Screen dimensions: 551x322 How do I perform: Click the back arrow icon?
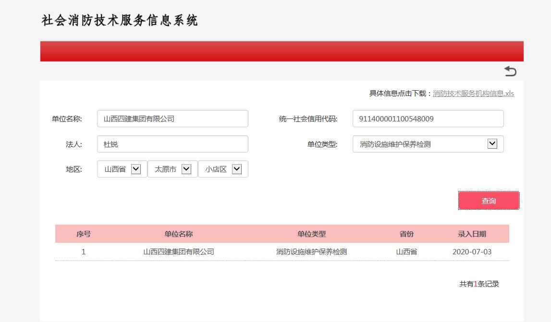510,72
